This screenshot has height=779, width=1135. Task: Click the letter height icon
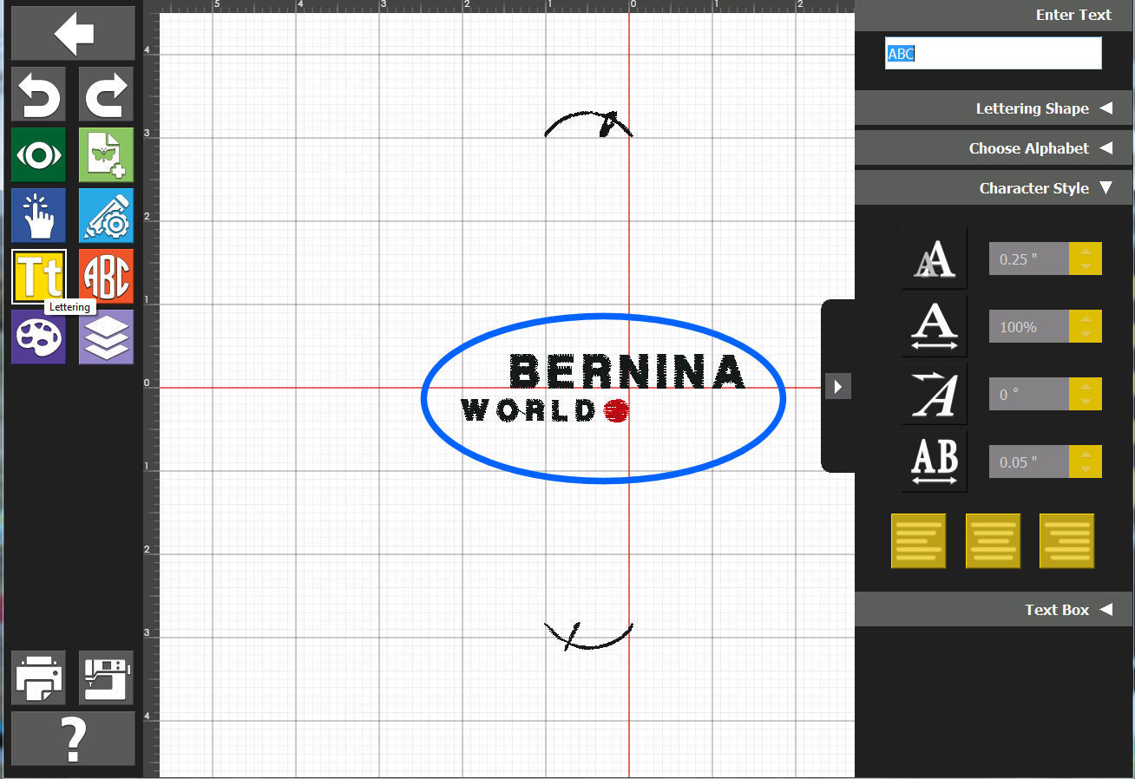(935, 259)
